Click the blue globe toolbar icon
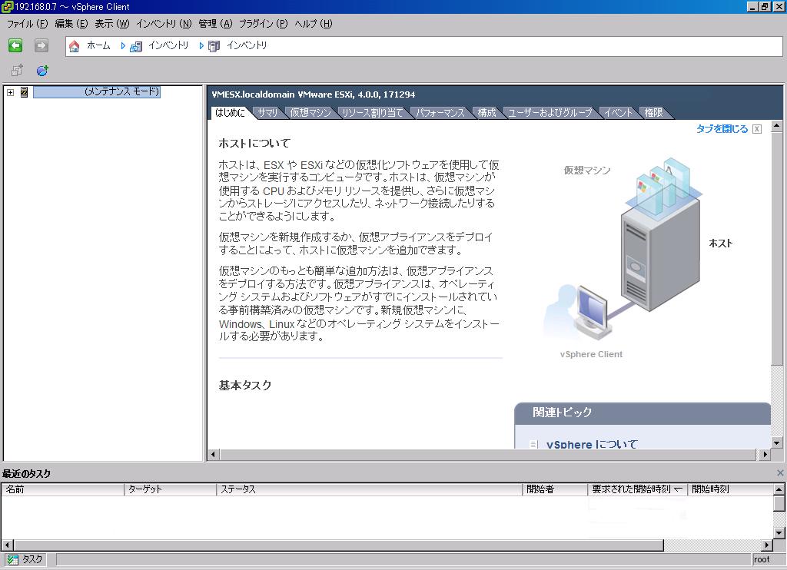 coord(43,70)
